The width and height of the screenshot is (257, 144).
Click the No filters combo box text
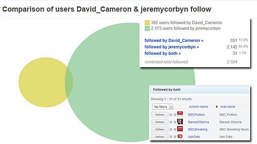pos(161,107)
